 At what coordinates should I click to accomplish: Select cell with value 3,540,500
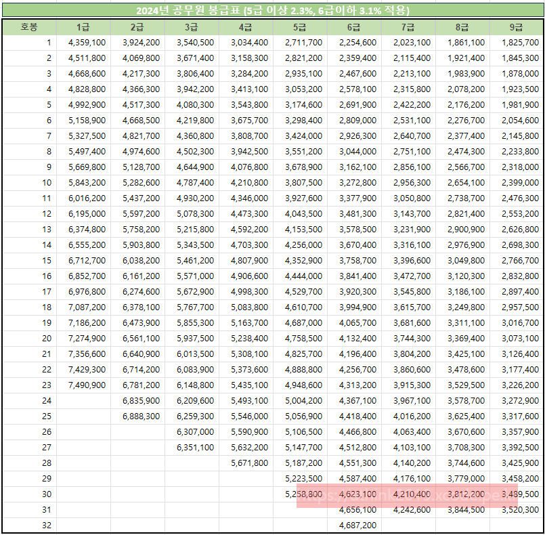(x=192, y=43)
